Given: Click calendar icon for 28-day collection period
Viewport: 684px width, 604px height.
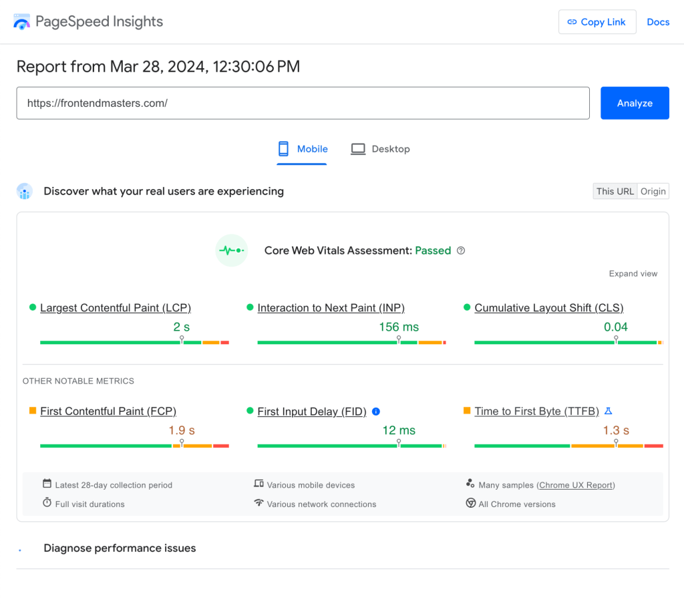Looking at the screenshot, I should coord(47,484).
